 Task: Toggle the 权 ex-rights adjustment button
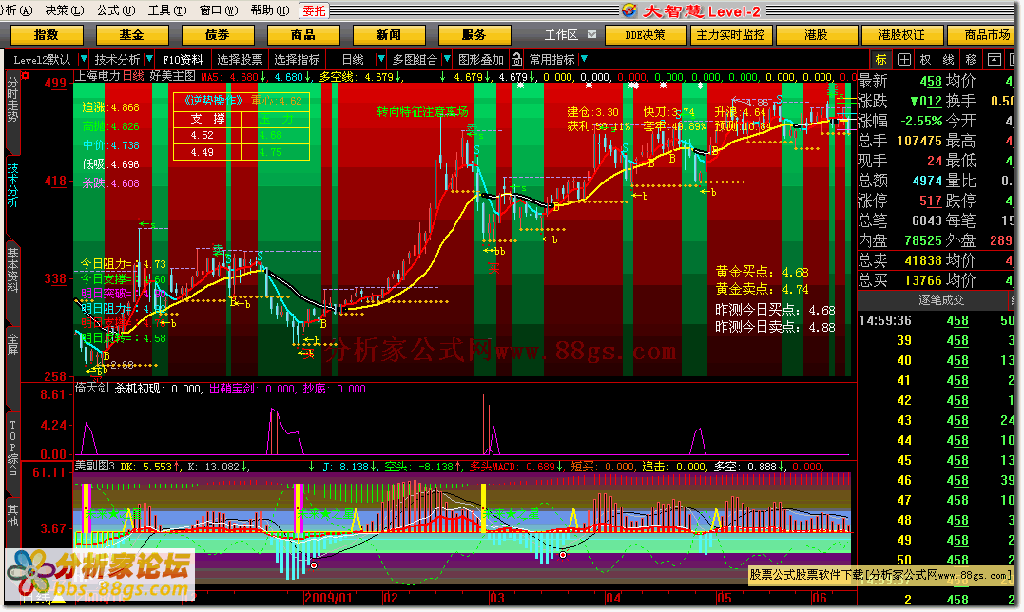click(x=925, y=60)
